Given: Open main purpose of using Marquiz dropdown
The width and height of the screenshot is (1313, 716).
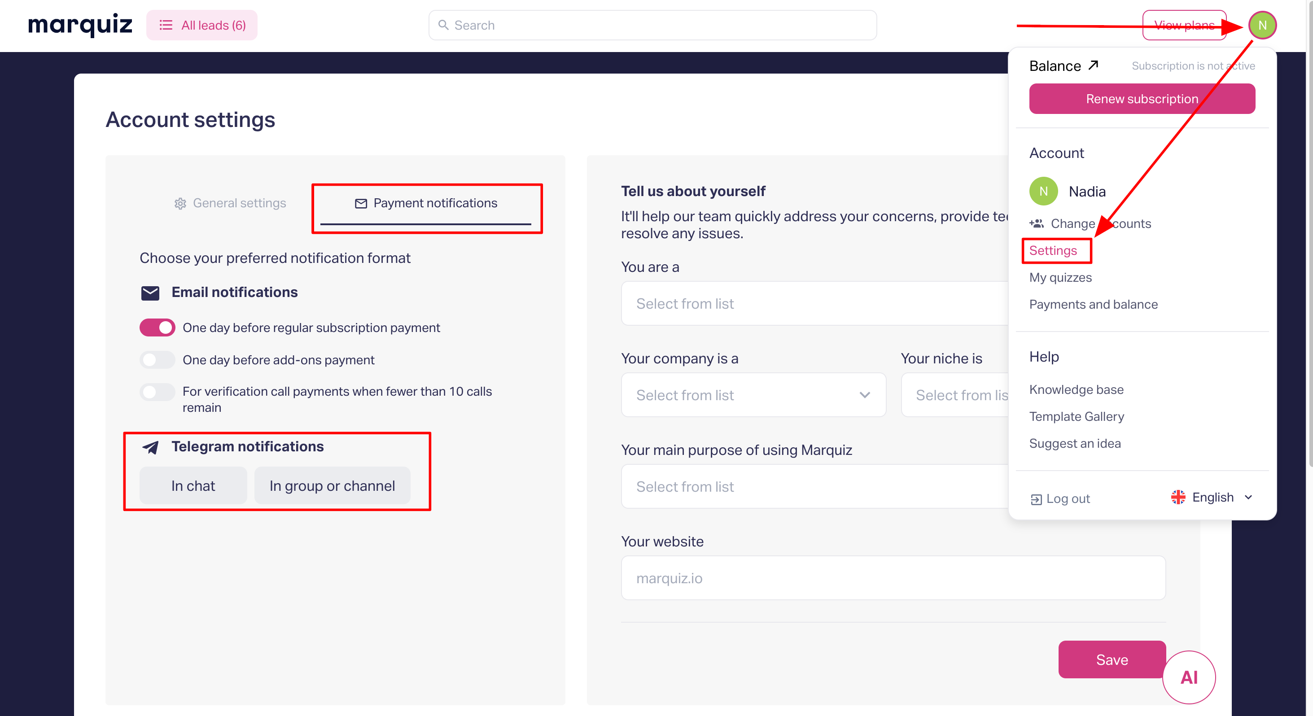Looking at the screenshot, I should coord(815,487).
